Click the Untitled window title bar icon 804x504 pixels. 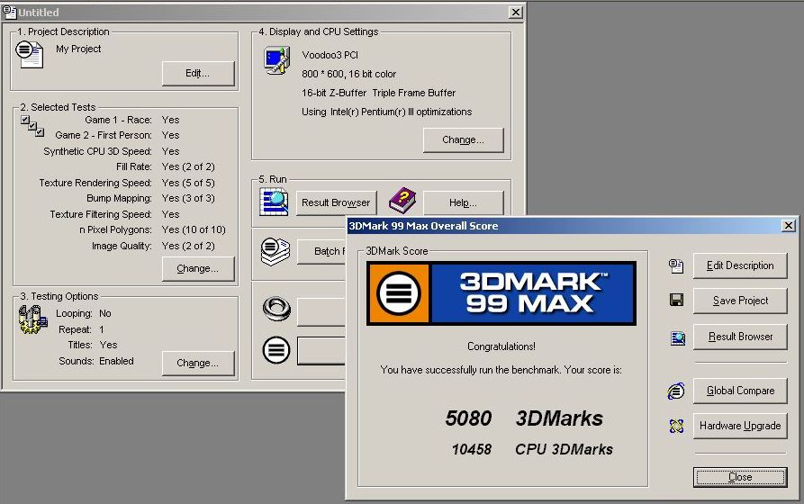pyautogui.click(x=9, y=12)
